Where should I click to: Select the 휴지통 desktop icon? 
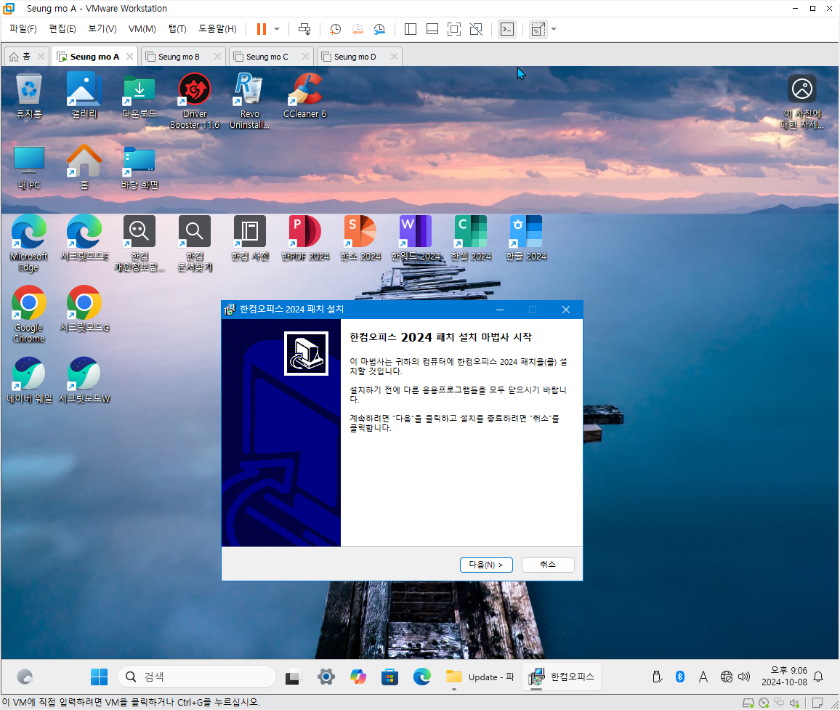tap(29, 96)
